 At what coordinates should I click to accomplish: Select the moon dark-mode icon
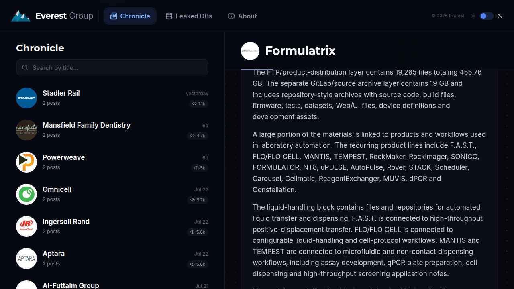pos(500,16)
